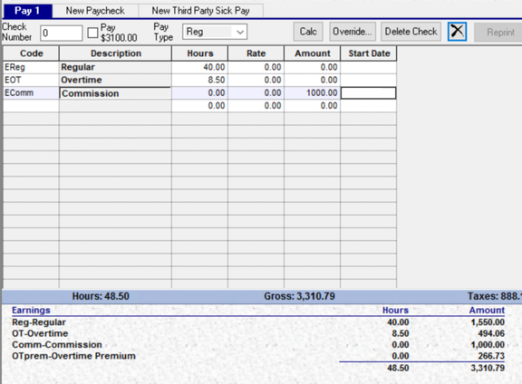The image size is (522, 384).
Task: Click the Comm-Commission earnings line
Action: pyautogui.click(x=57, y=345)
